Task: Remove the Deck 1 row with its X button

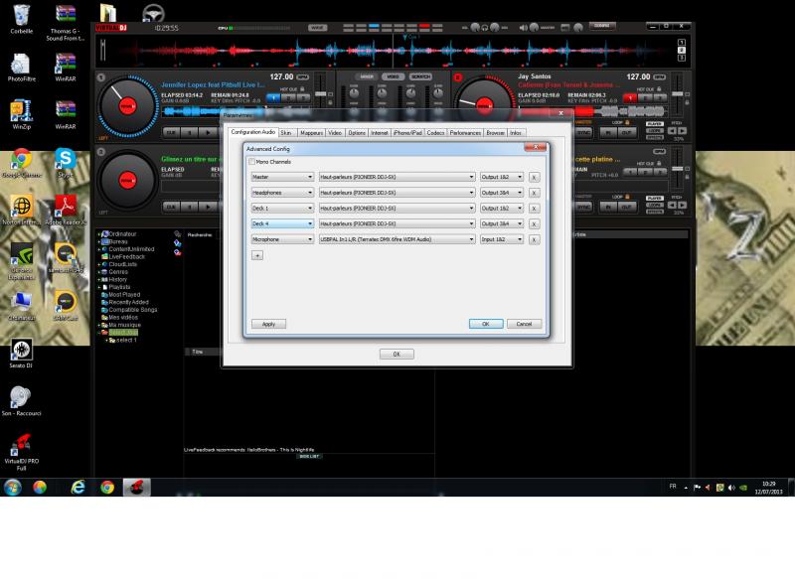Action: tap(534, 209)
